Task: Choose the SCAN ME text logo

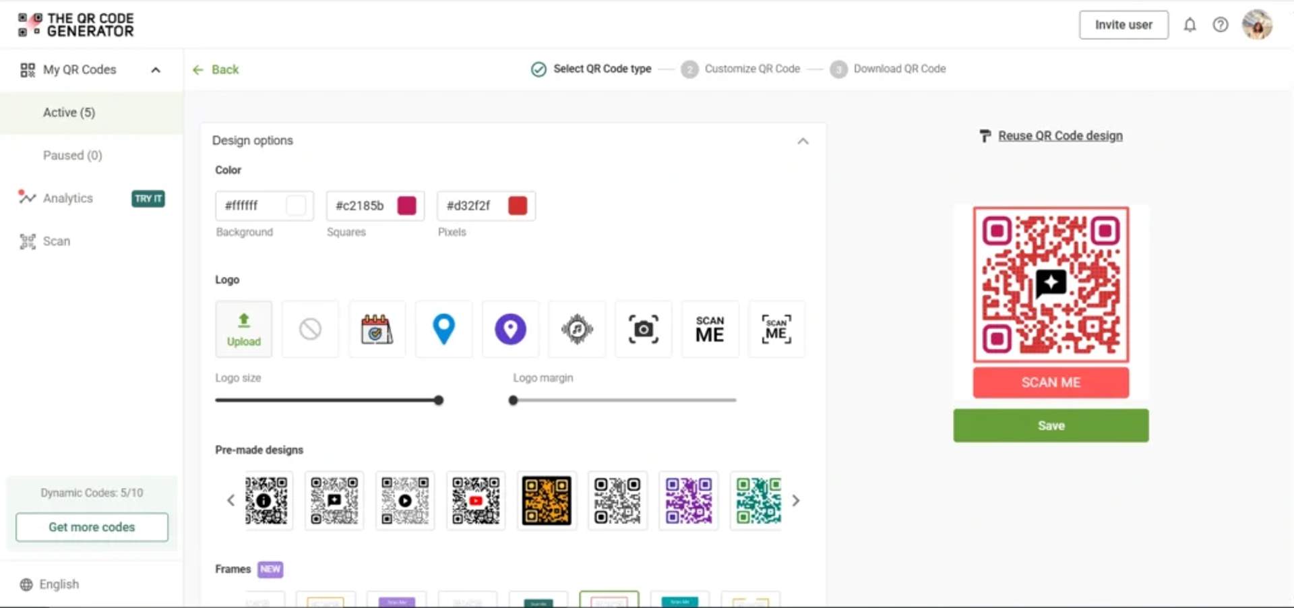Action: click(710, 329)
